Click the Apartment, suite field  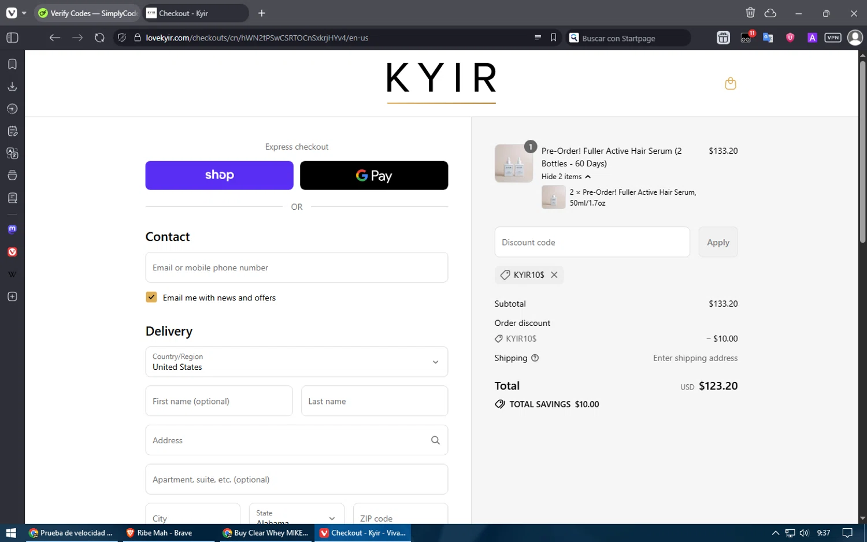297,480
